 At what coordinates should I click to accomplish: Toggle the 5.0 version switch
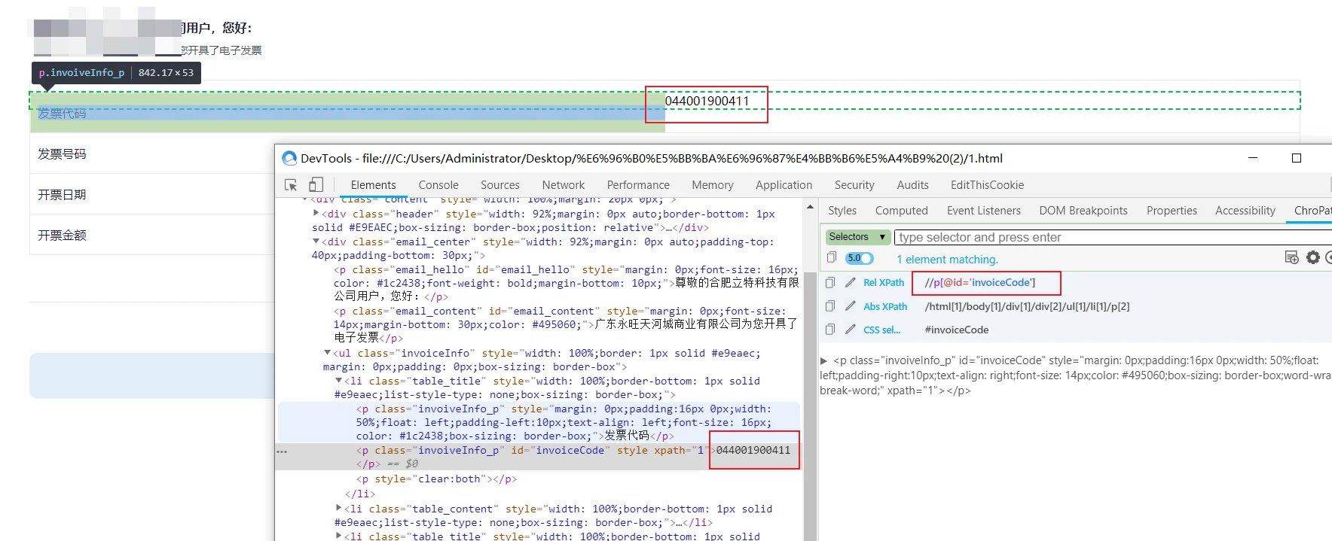tap(860, 258)
